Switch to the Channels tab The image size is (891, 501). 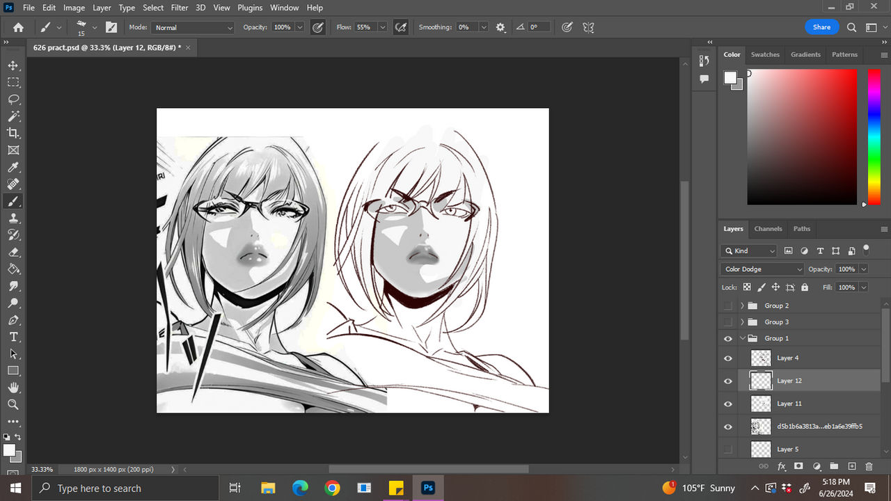point(768,229)
